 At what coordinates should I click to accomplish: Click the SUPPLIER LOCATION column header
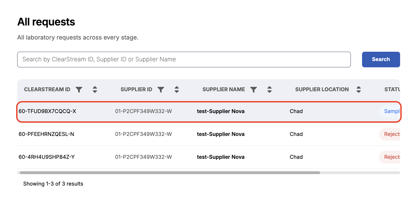(x=322, y=89)
